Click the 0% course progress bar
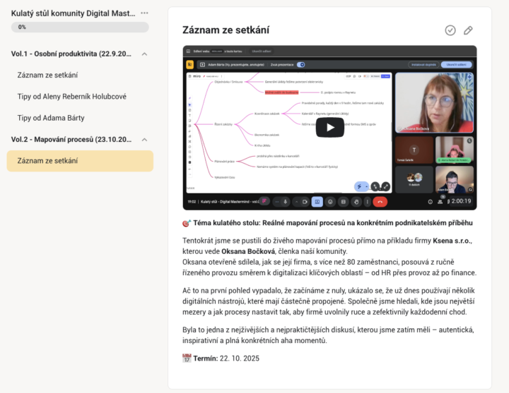The width and height of the screenshot is (509, 393). (80, 28)
